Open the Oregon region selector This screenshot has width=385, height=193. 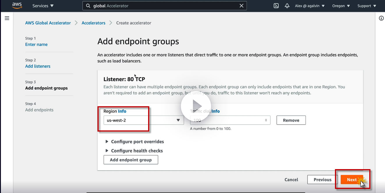[x=341, y=6]
